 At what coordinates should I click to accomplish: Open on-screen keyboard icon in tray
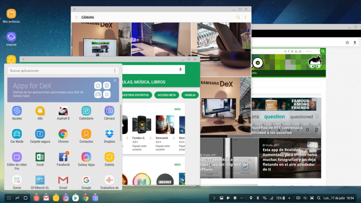(298, 198)
